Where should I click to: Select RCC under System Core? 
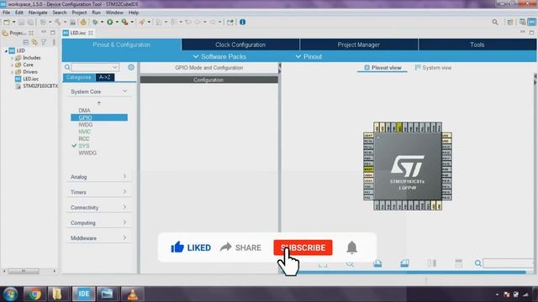tap(84, 138)
